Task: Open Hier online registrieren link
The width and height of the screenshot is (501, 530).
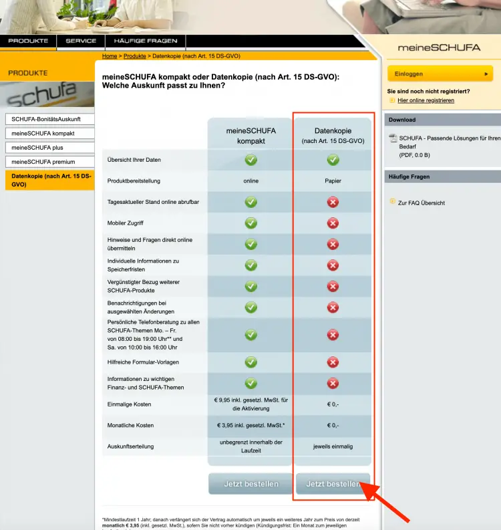Action: [x=426, y=100]
